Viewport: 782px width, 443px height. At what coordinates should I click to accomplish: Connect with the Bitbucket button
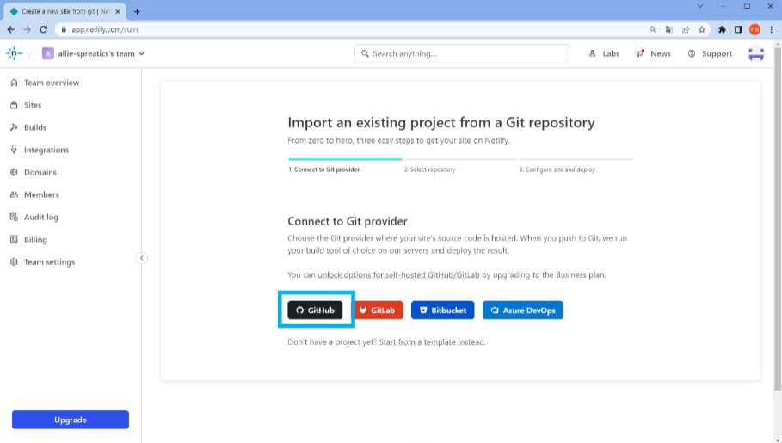click(442, 311)
